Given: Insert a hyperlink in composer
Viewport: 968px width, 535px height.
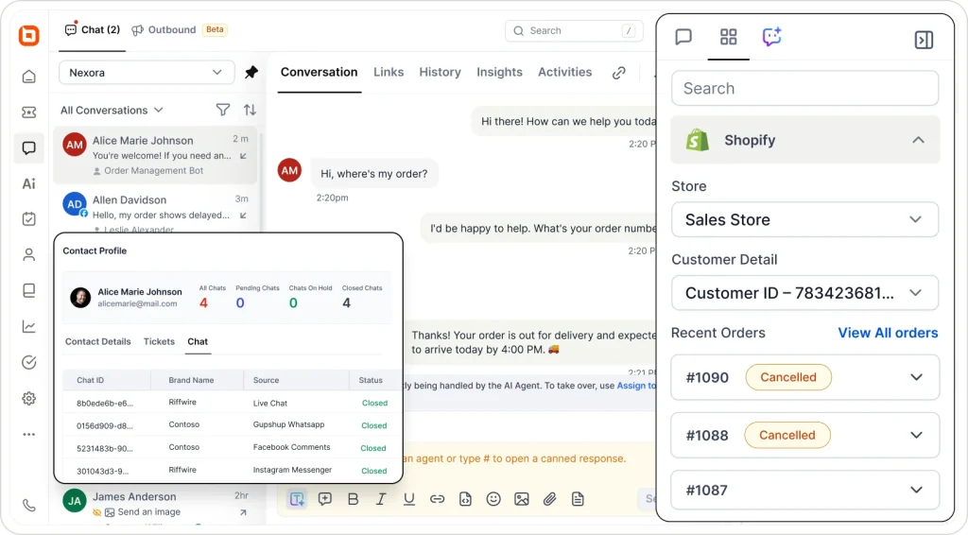Looking at the screenshot, I should (x=437, y=498).
